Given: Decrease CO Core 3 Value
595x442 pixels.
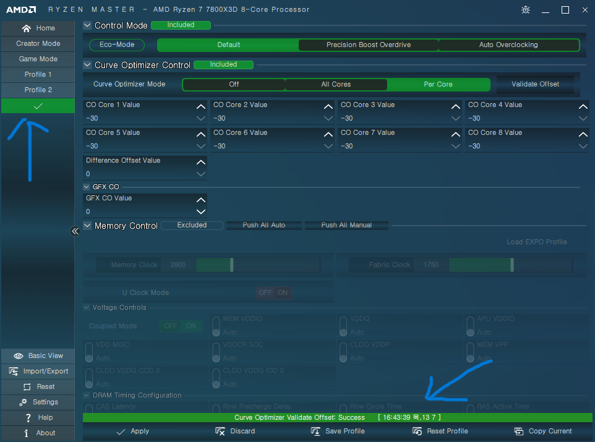Looking at the screenshot, I should pyautogui.click(x=456, y=118).
